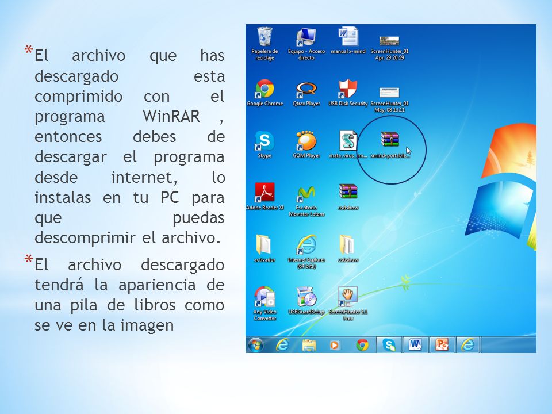Select the usbshow WinRAR archive icon
The height and width of the screenshot is (414, 552).
coord(348,197)
